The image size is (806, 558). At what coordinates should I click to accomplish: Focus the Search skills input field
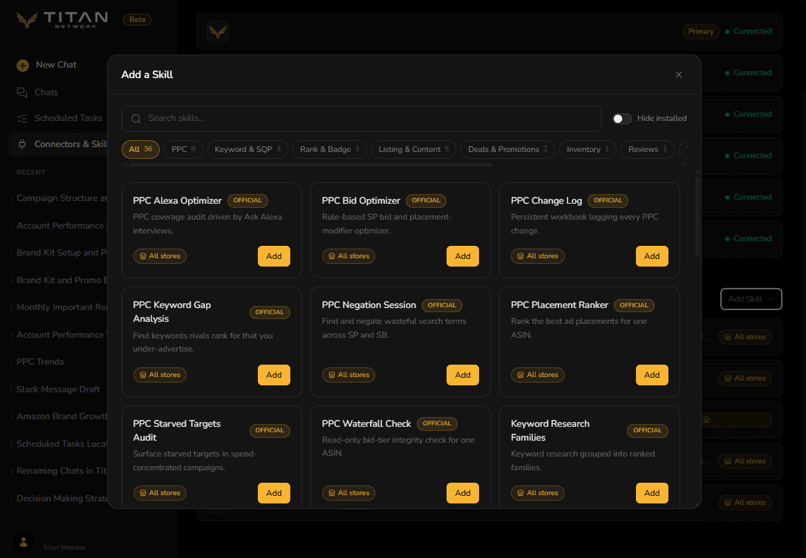[x=362, y=119]
